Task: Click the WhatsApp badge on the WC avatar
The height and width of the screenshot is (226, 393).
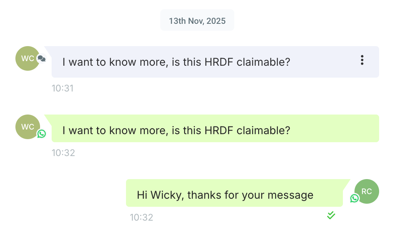Action: 41,134
